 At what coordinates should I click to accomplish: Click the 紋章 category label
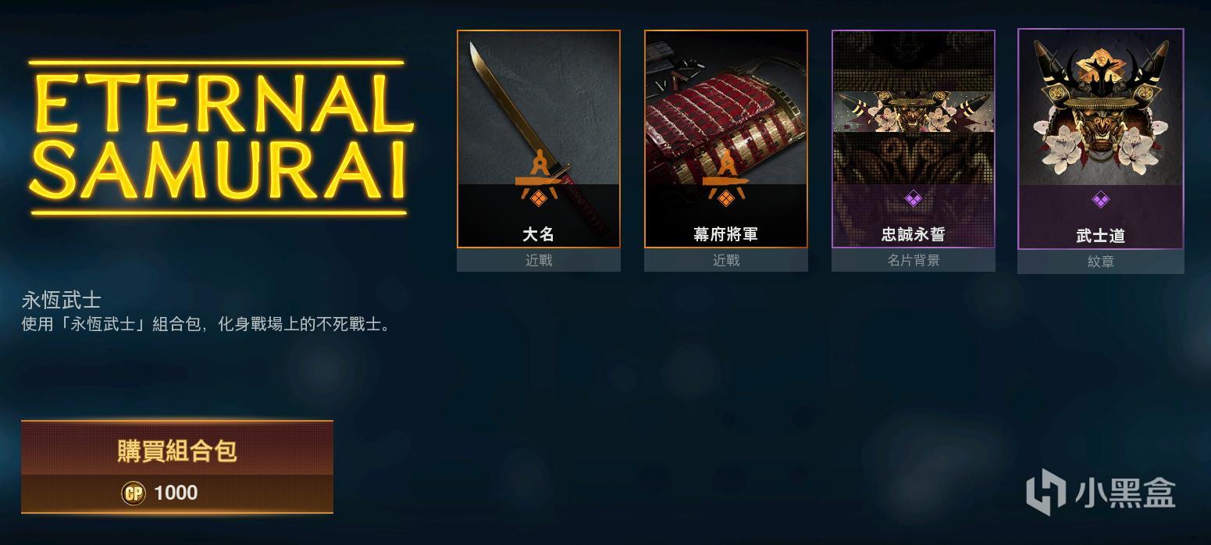pyautogui.click(x=1101, y=262)
